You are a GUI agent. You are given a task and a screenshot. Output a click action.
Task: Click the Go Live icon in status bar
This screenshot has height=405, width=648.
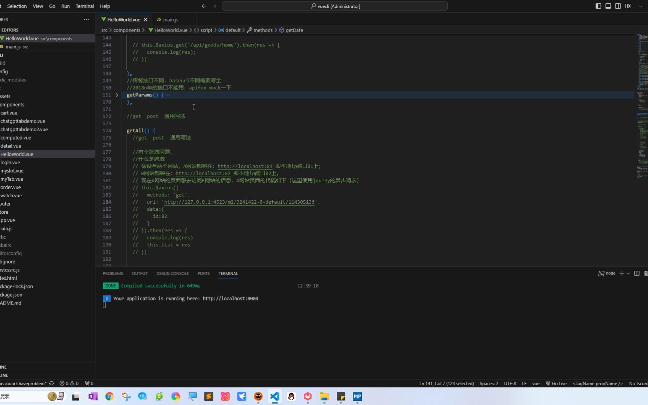click(x=556, y=383)
